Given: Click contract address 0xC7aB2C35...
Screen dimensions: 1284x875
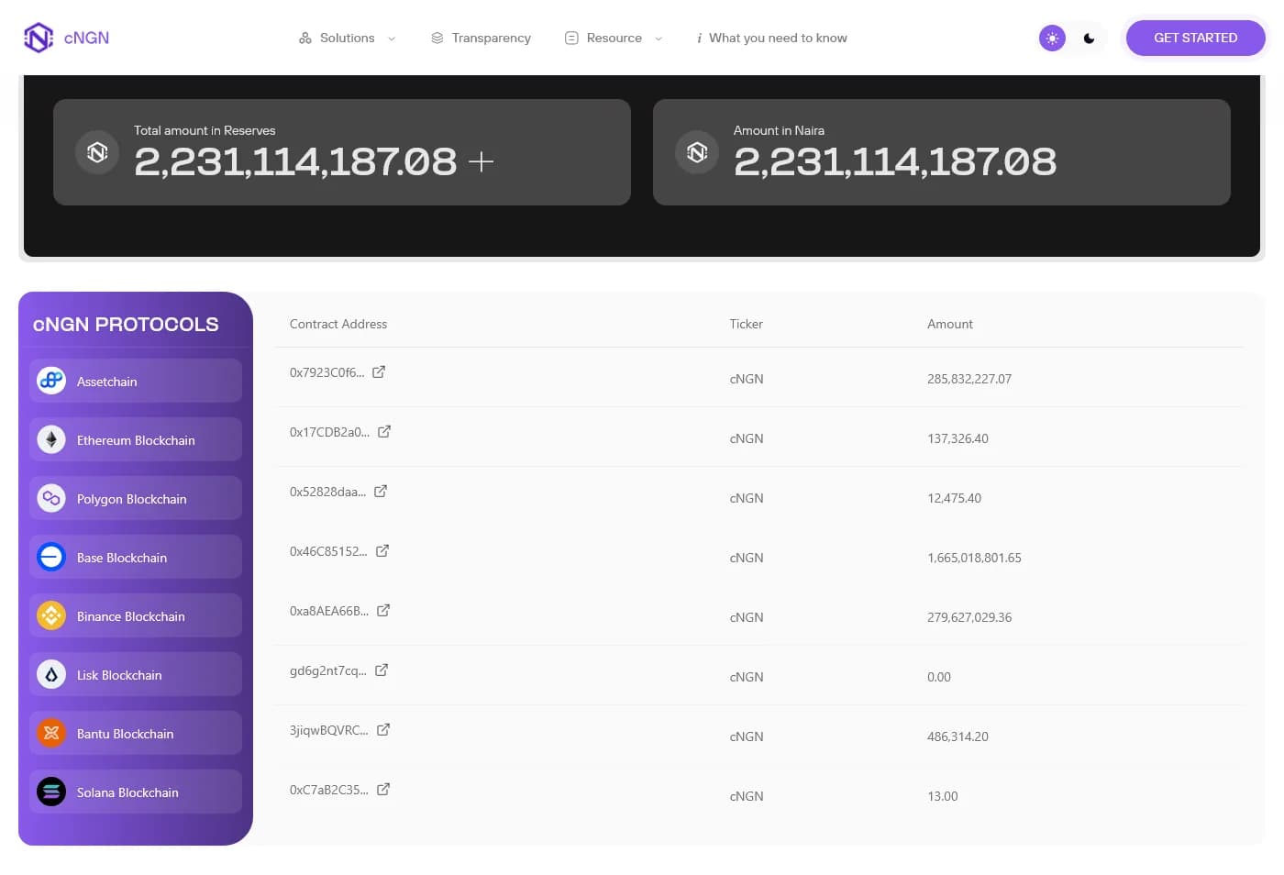Looking at the screenshot, I should point(329,790).
